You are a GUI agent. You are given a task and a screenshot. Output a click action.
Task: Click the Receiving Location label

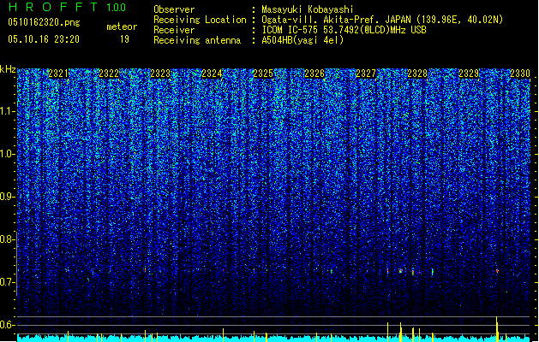point(200,20)
